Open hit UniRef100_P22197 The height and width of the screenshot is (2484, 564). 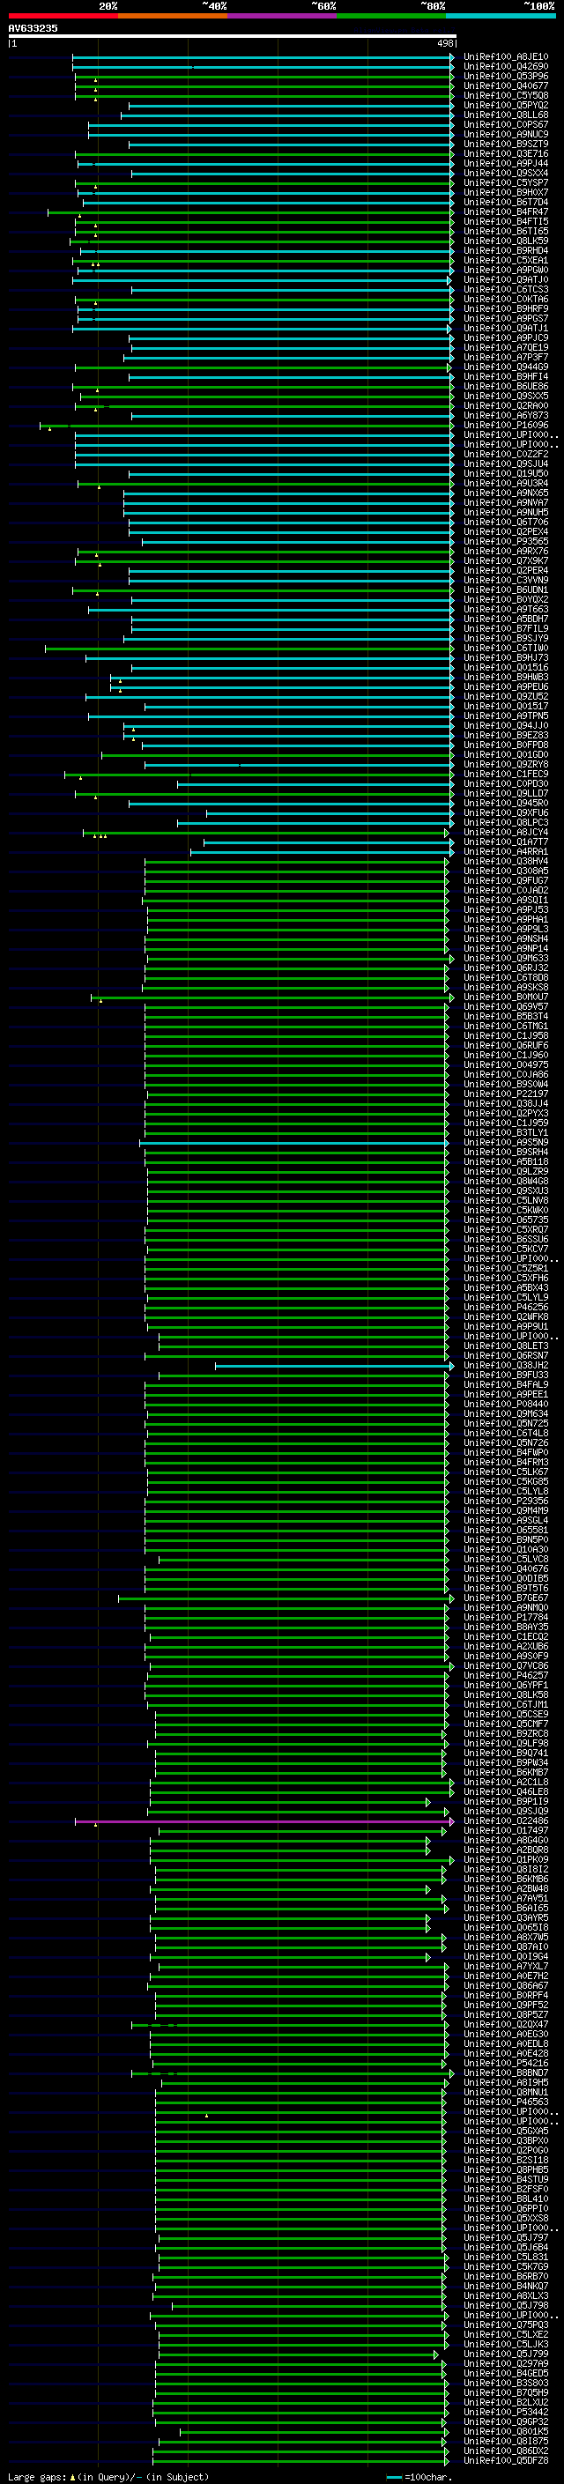pos(506,1094)
